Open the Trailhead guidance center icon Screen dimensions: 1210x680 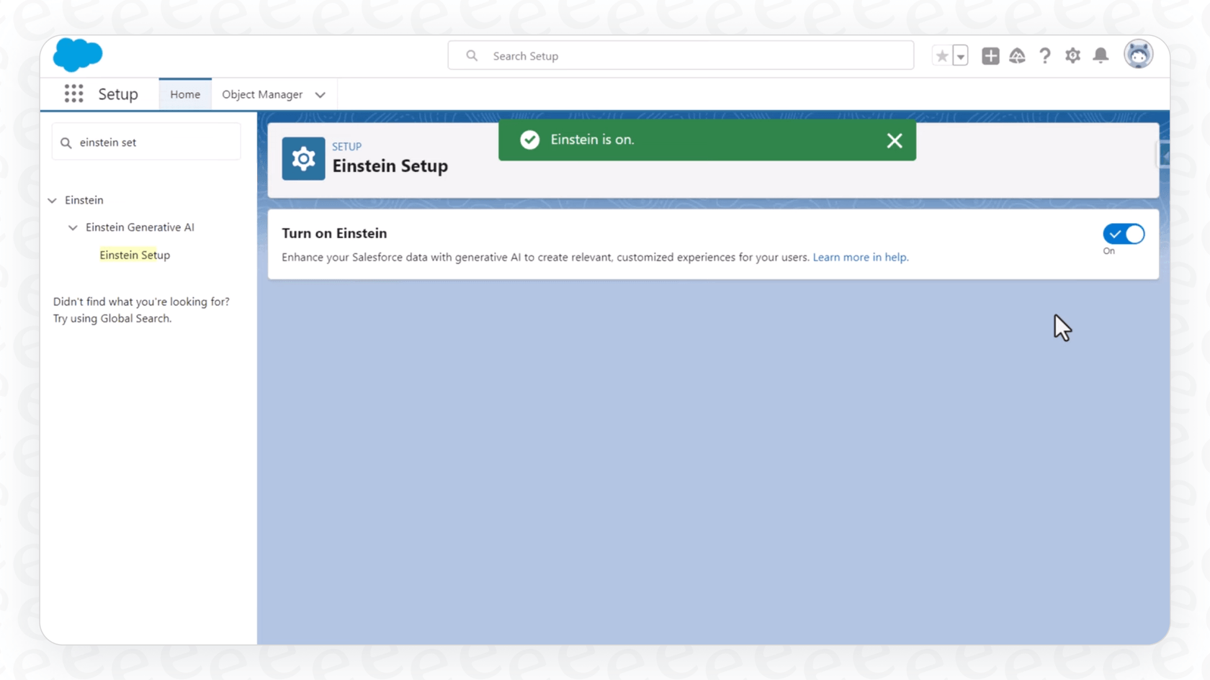[1018, 55]
